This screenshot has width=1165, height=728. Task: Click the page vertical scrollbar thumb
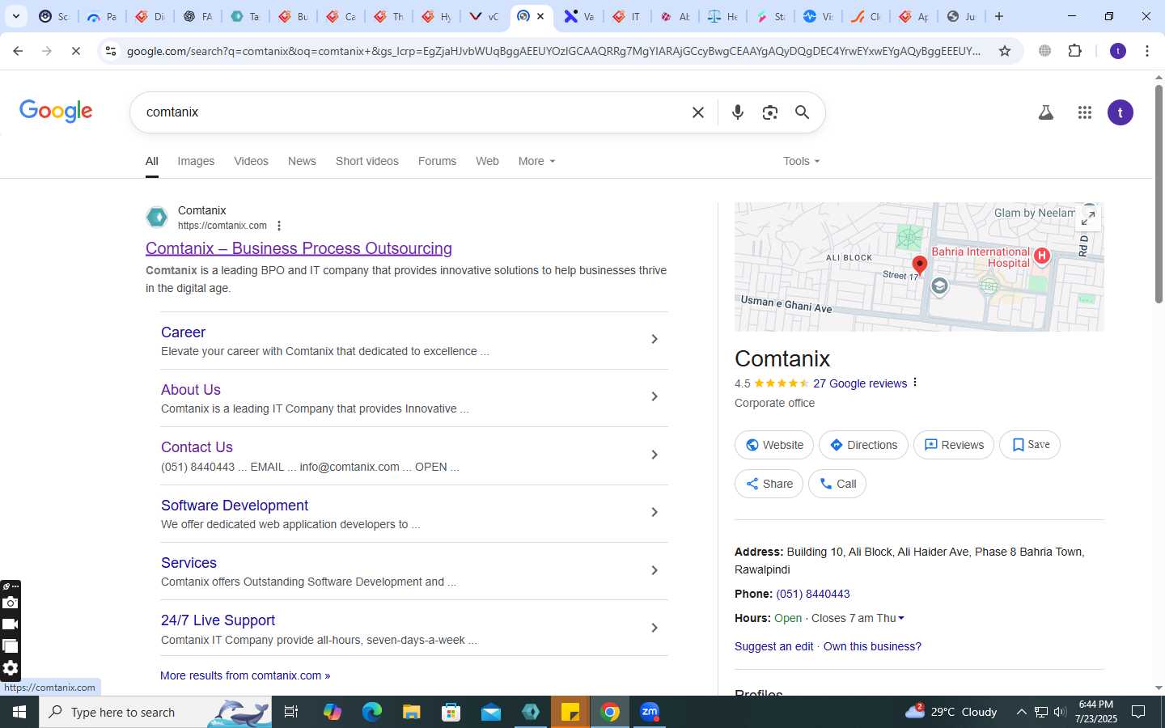pyautogui.click(x=1159, y=194)
